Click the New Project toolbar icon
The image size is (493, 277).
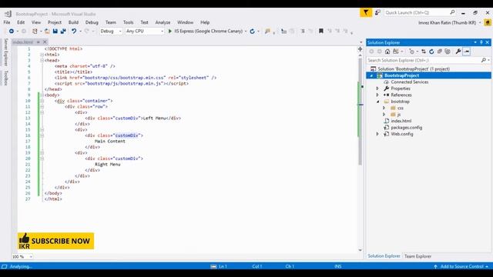35,31
